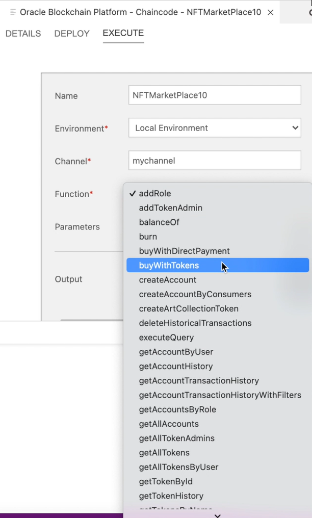Select the burn function

click(148, 237)
